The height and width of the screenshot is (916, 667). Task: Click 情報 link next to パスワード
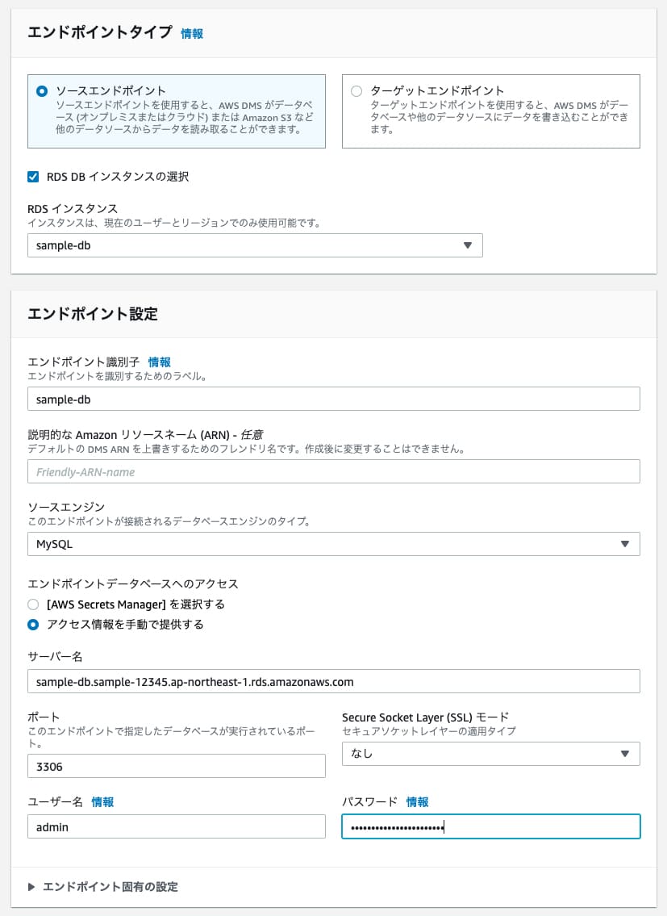[417, 801]
